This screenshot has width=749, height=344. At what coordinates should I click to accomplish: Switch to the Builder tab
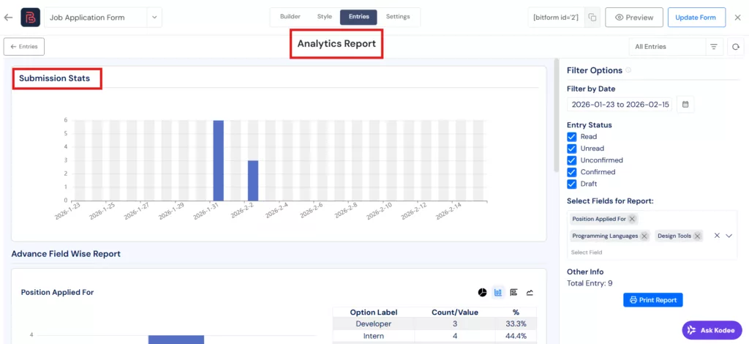point(290,17)
